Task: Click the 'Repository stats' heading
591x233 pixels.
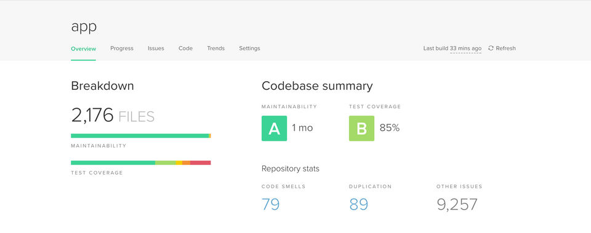Action: tap(290, 168)
